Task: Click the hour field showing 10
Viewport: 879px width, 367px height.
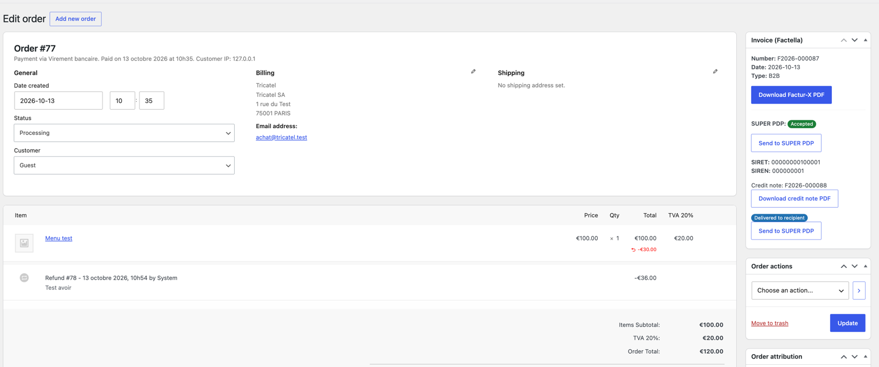Action: [x=122, y=101]
